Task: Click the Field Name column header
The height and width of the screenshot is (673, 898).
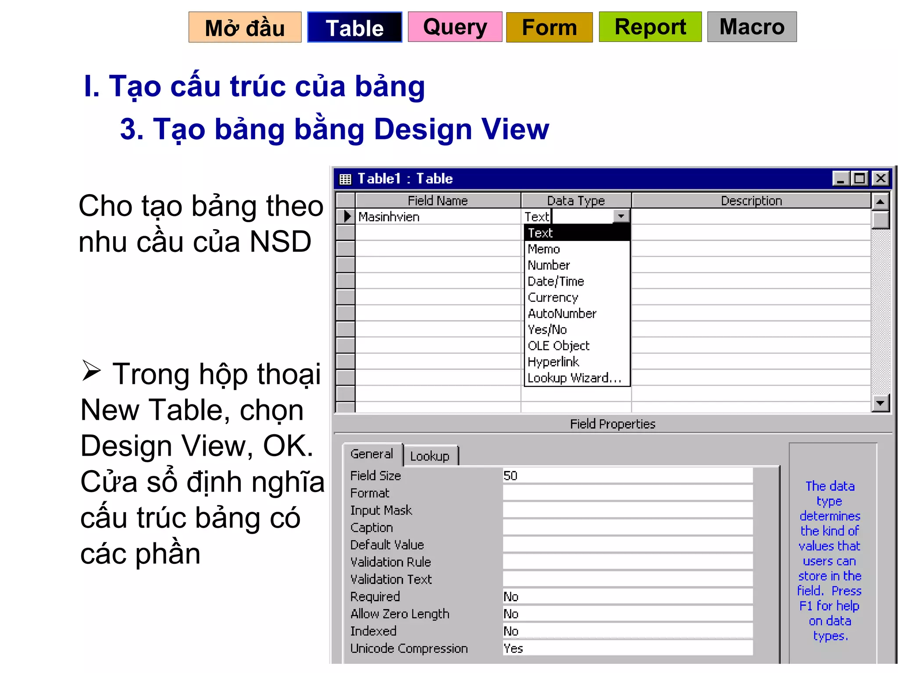Action: coord(438,201)
